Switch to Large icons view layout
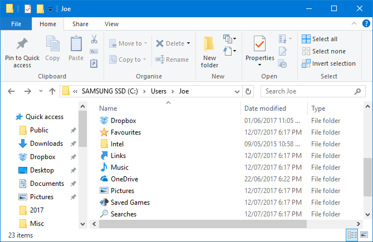The width and height of the screenshot is (373, 242). click(364, 235)
